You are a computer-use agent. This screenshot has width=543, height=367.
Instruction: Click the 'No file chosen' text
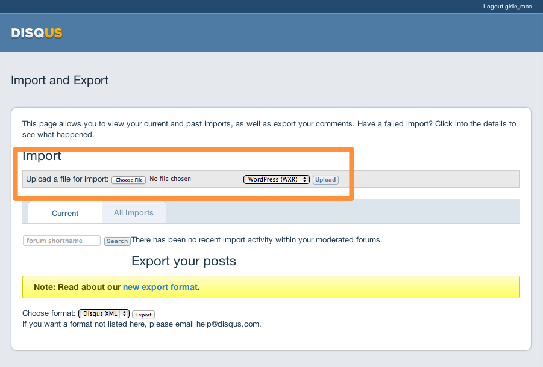coord(170,179)
